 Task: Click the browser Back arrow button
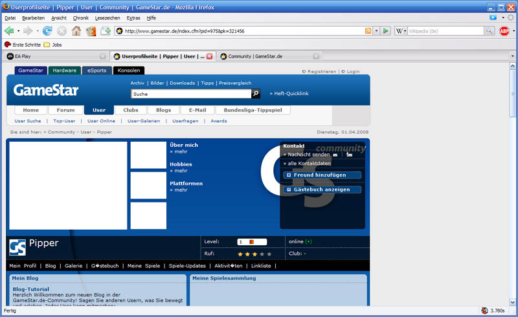click(9, 31)
